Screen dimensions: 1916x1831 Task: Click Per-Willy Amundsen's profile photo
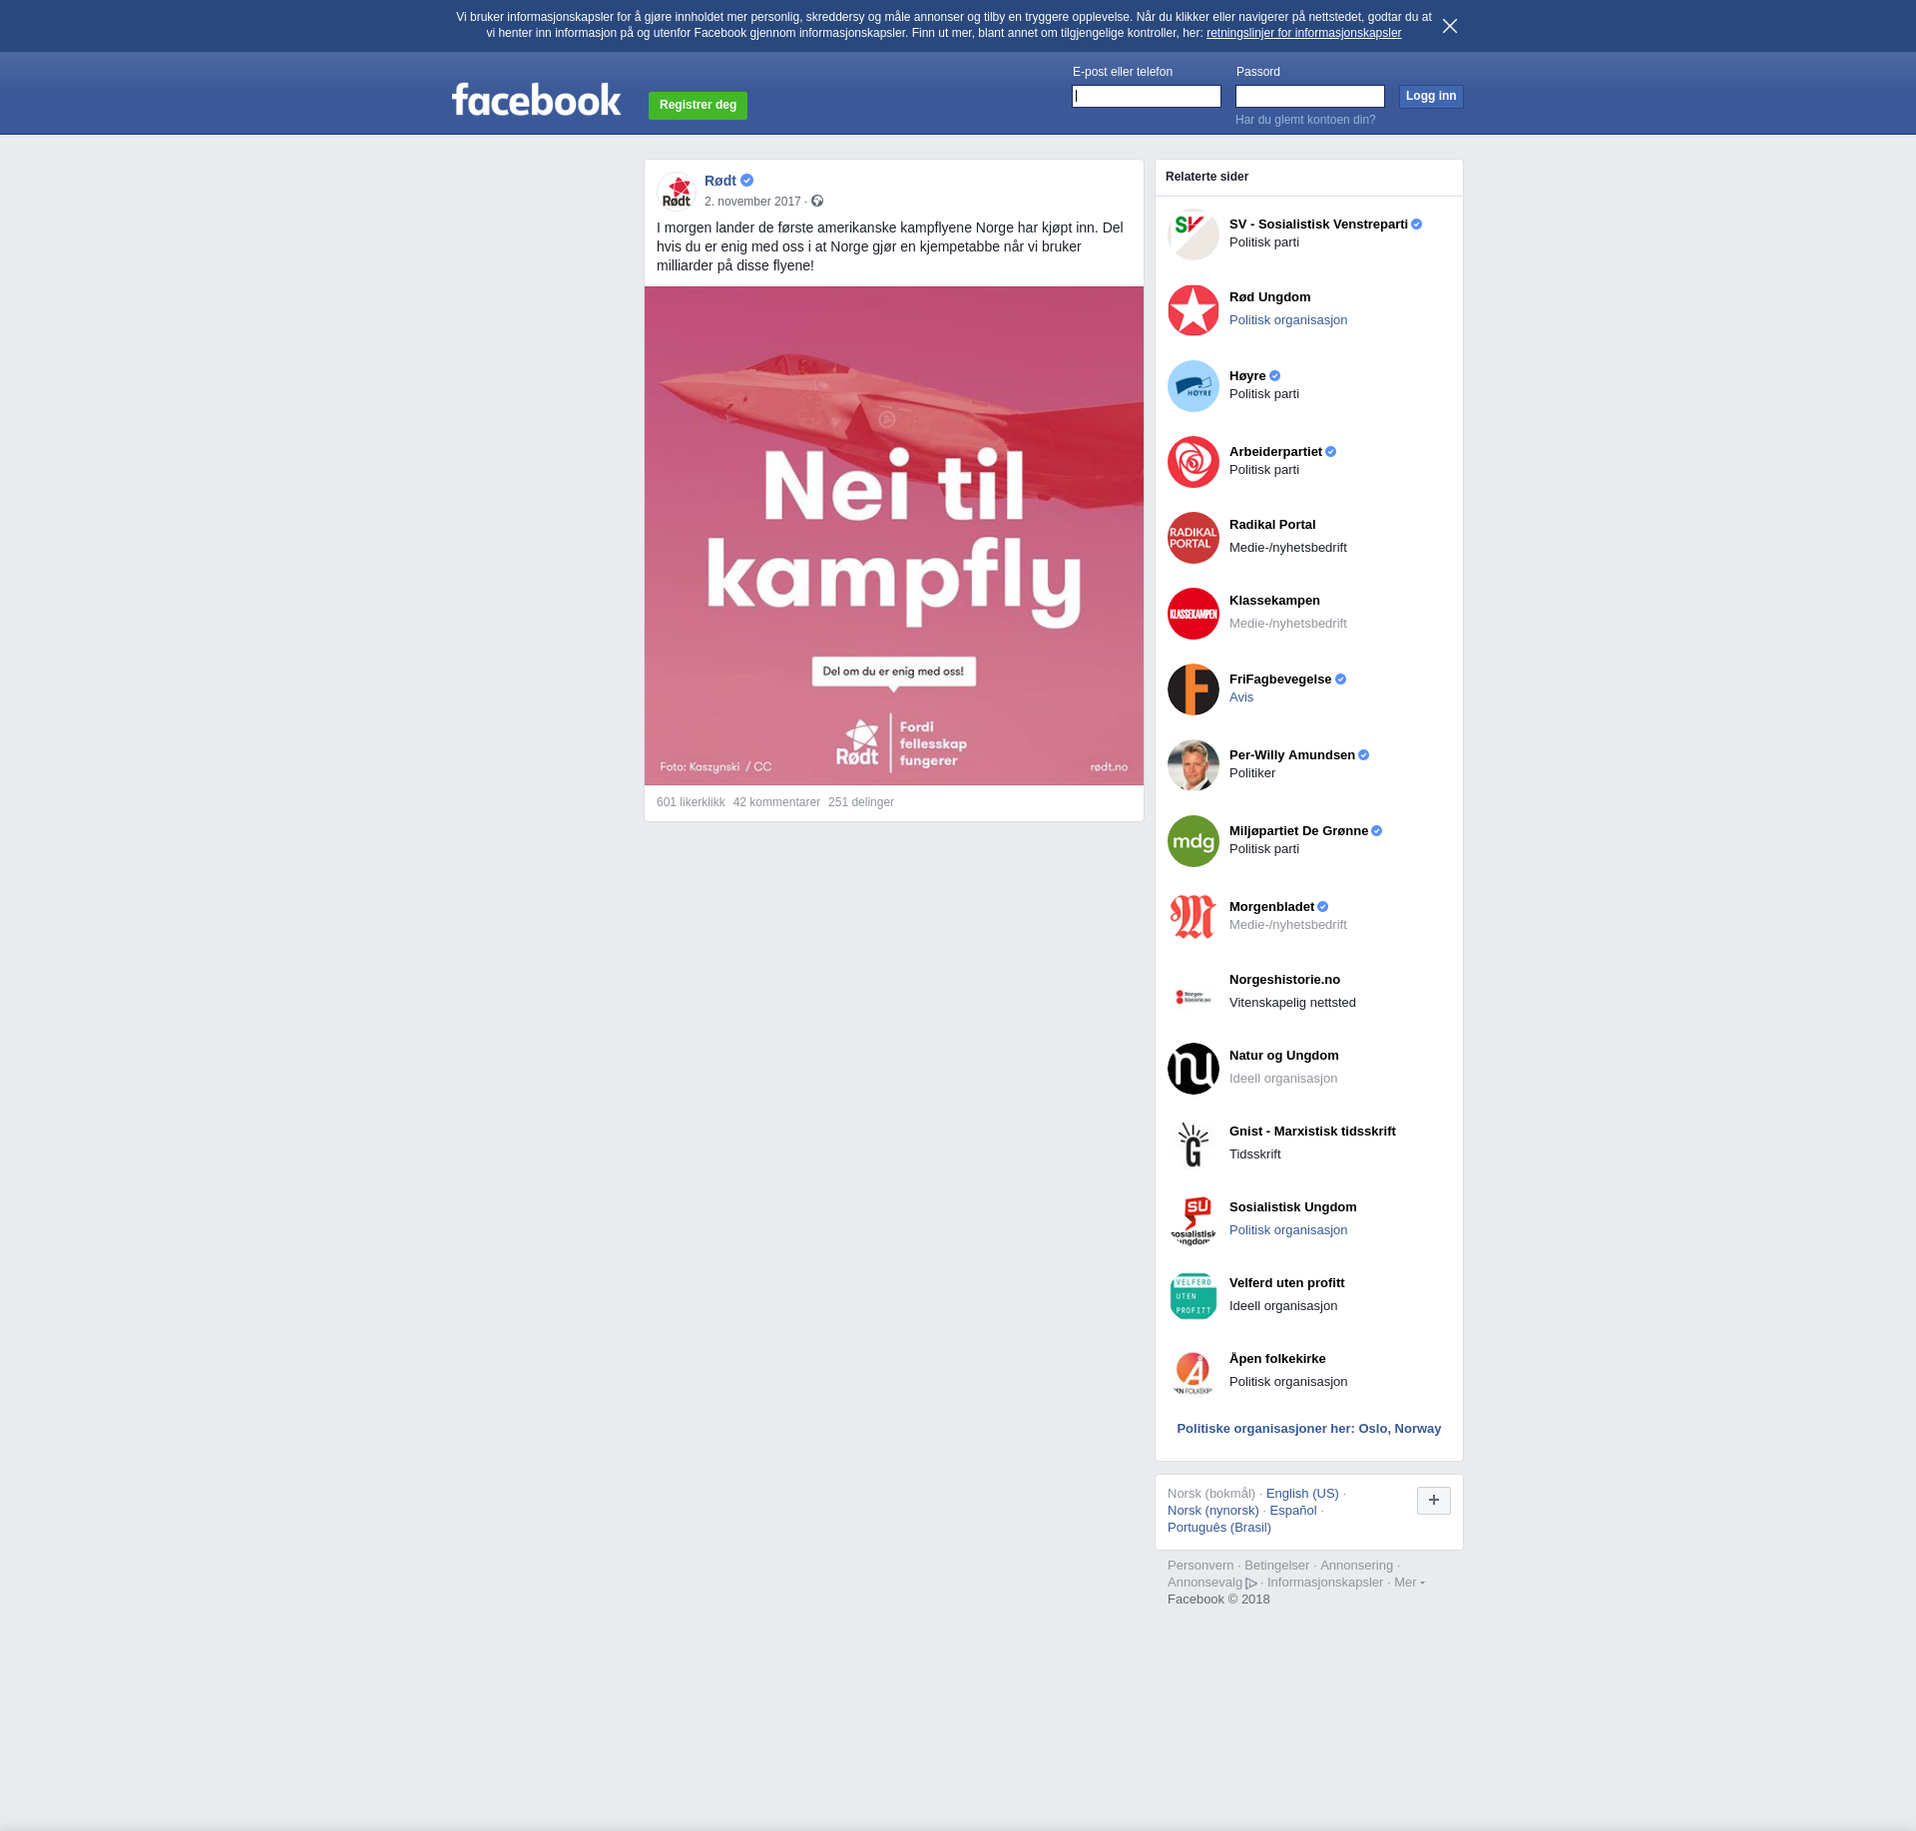coord(1194,765)
